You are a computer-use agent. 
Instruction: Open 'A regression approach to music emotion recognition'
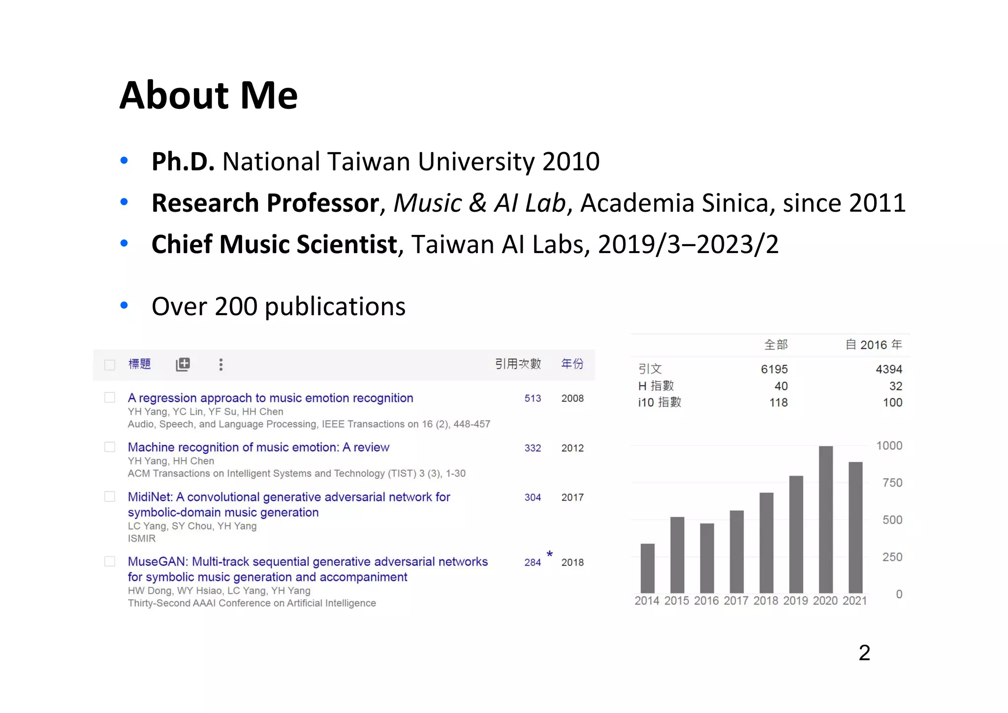270,398
